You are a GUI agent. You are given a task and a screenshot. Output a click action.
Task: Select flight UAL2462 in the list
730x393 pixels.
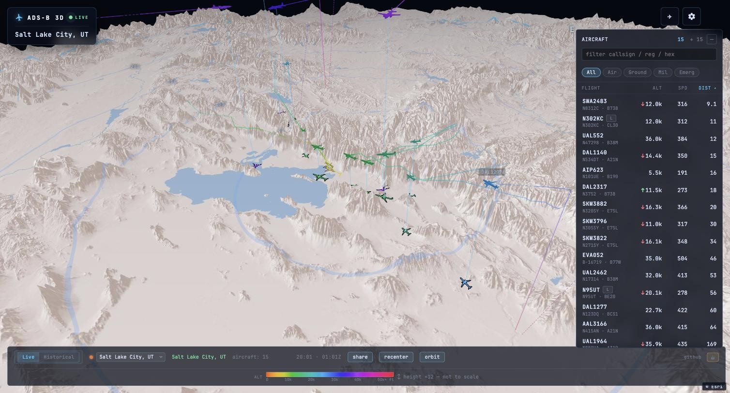pyautogui.click(x=649, y=275)
